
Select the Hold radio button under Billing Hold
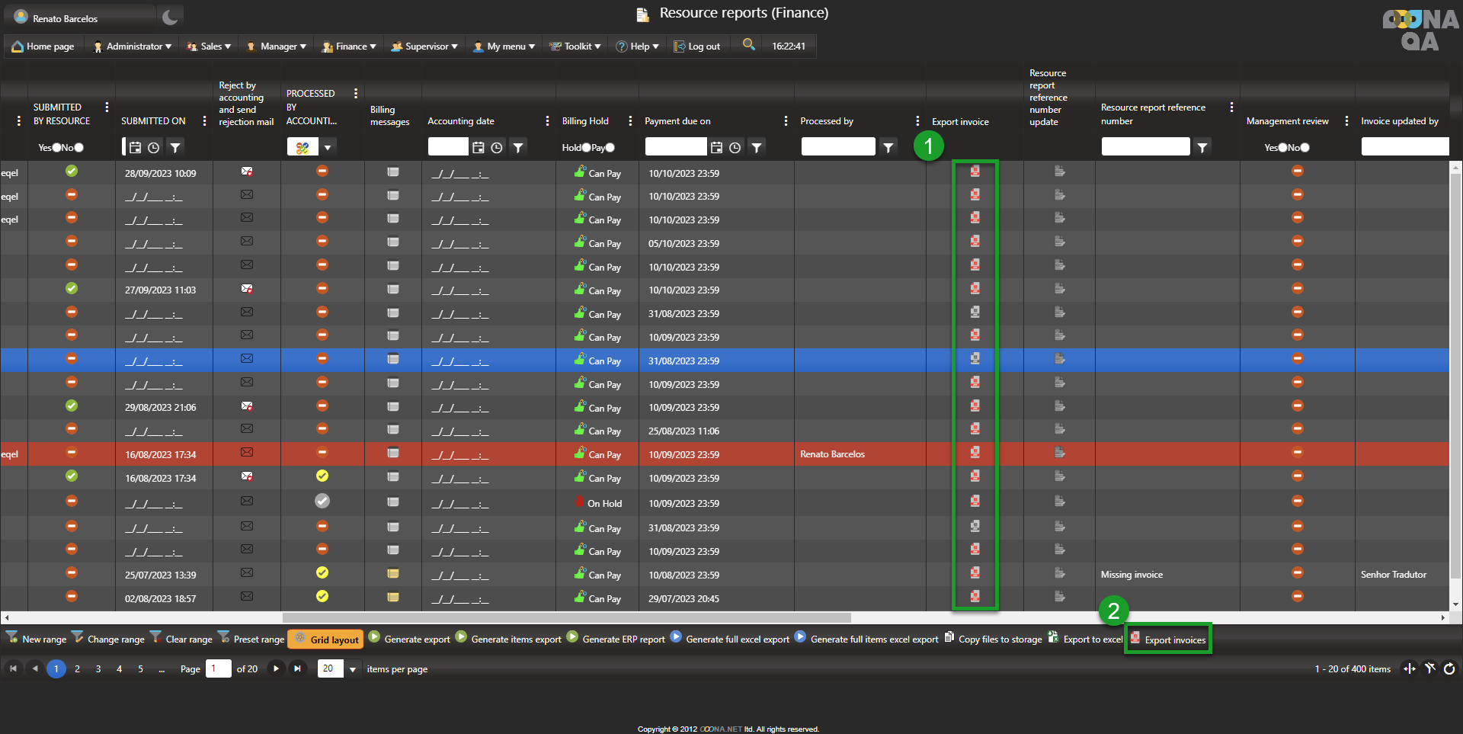585,148
